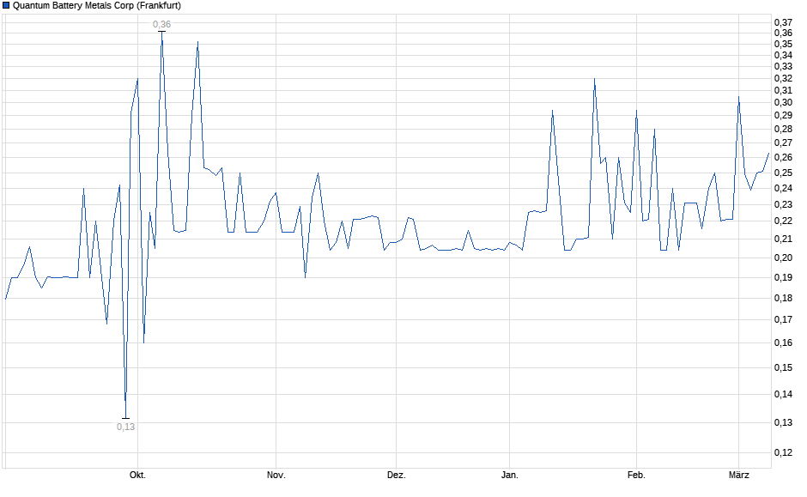This screenshot has height=497, width=807.
Task: Click the 0,30 price axis label
Action: click(x=782, y=102)
